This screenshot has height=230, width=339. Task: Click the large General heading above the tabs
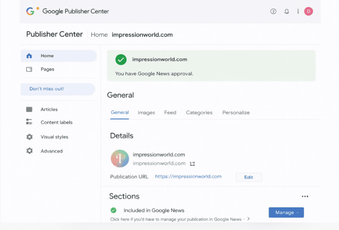(121, 95)
